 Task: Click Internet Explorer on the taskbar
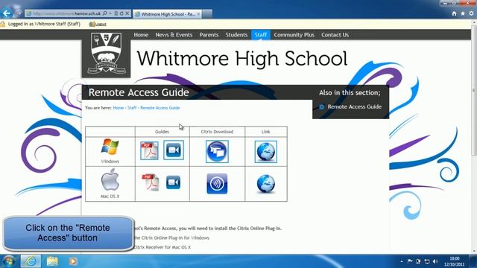[31, 261]
